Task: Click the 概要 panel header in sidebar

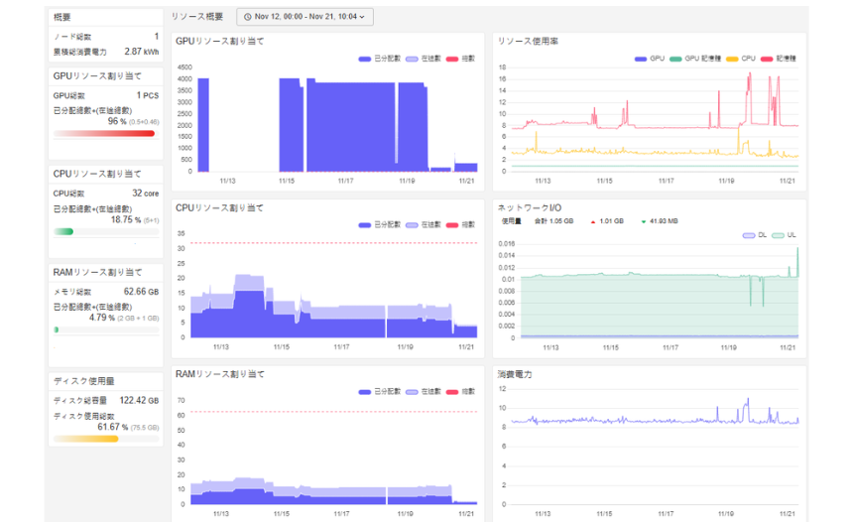Action: tap(61, 17)
